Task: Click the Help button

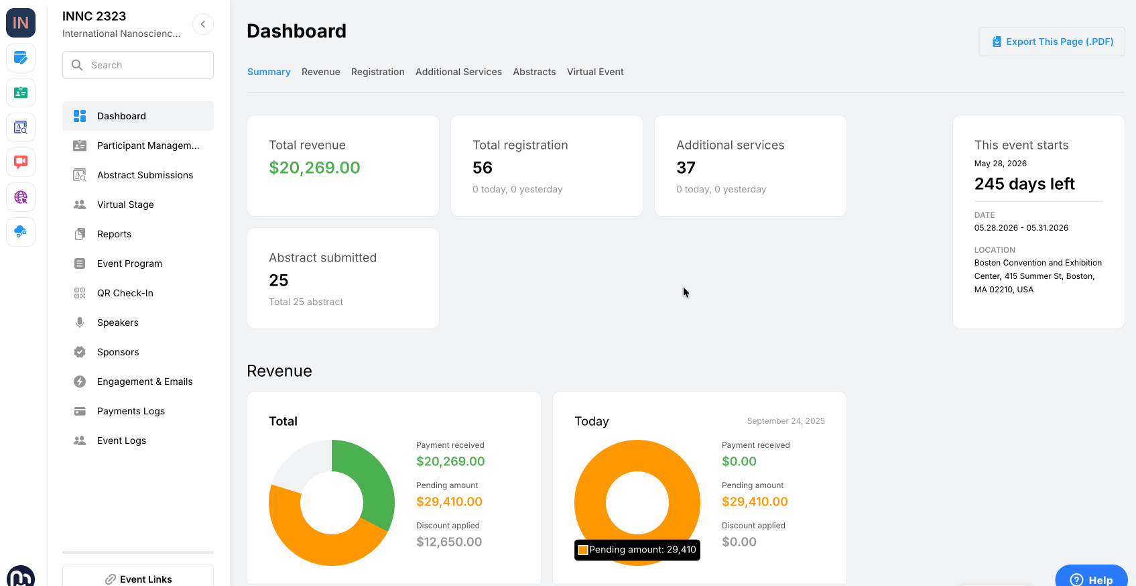Action: [1091, 579]
